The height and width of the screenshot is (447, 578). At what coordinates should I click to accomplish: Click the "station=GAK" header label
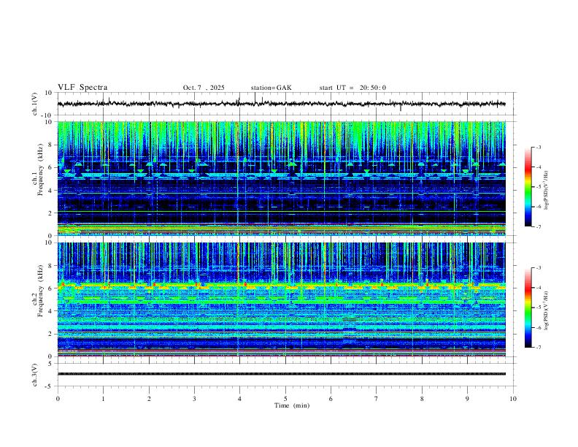pyautogui.click(x=271, y=88)
